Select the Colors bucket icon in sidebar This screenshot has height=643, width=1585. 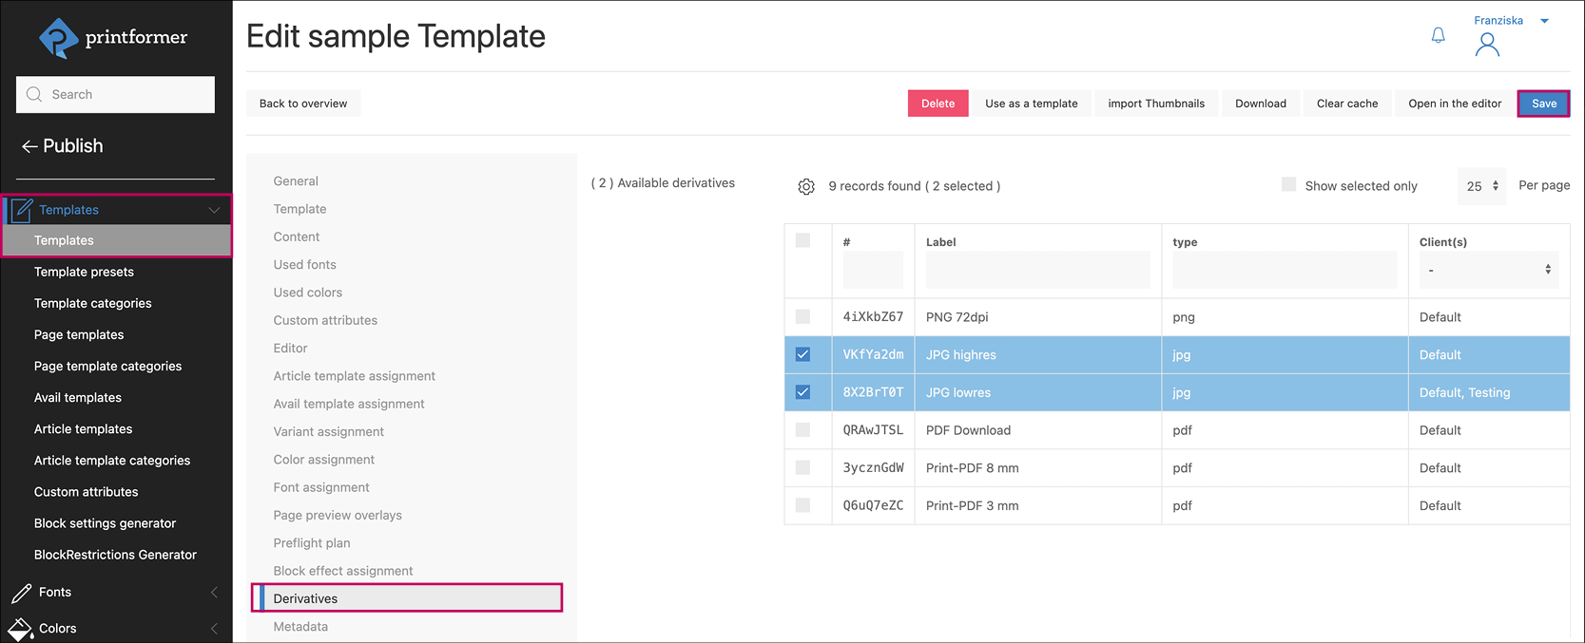(x=21, y=628)
